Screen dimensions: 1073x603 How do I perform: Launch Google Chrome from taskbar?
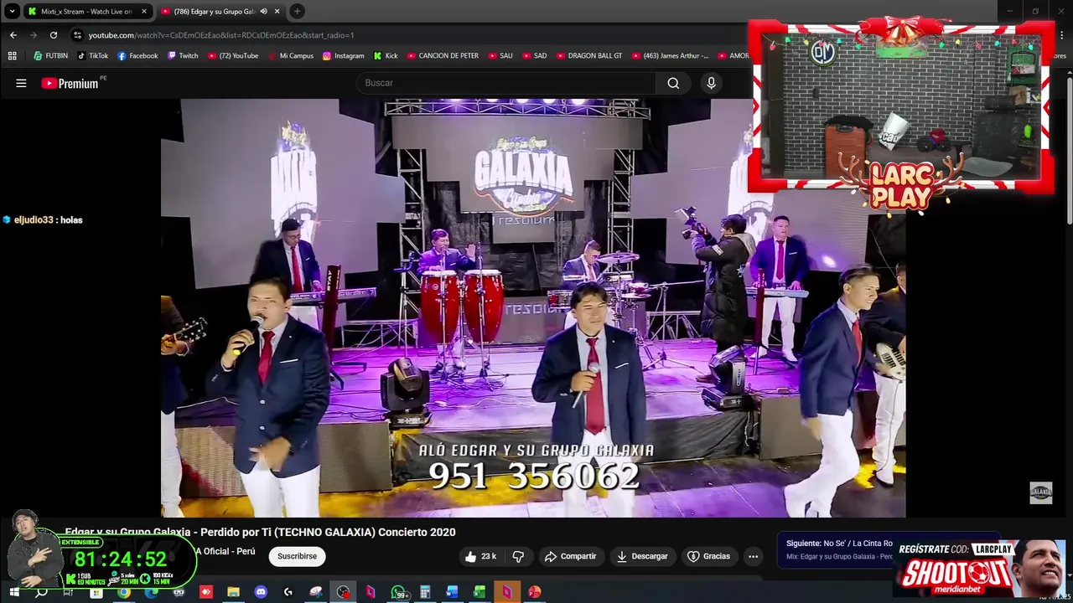(x=123, y=592)
